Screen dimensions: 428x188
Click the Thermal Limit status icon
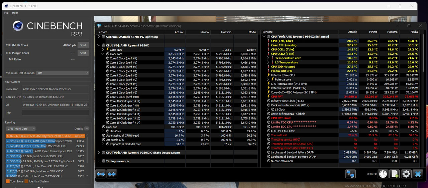pyautogui.click(x=269, y=135)
